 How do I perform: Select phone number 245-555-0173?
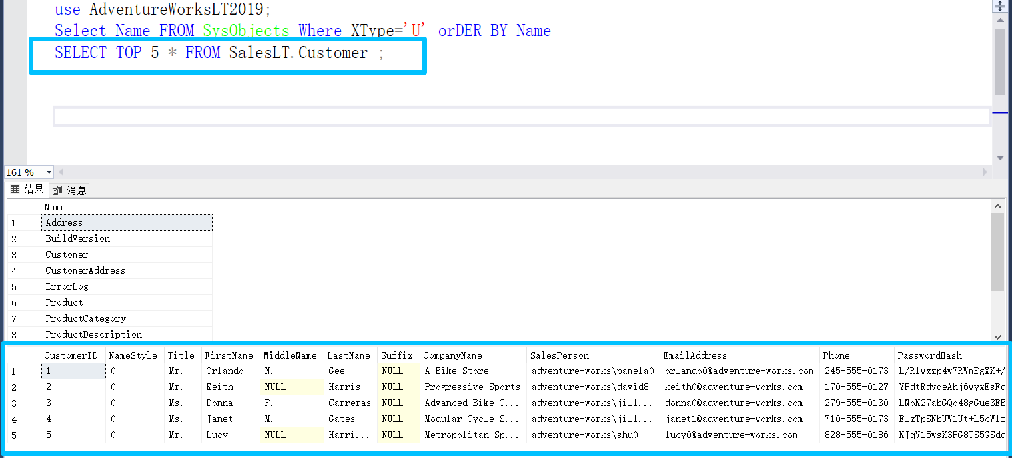[857, 371]
